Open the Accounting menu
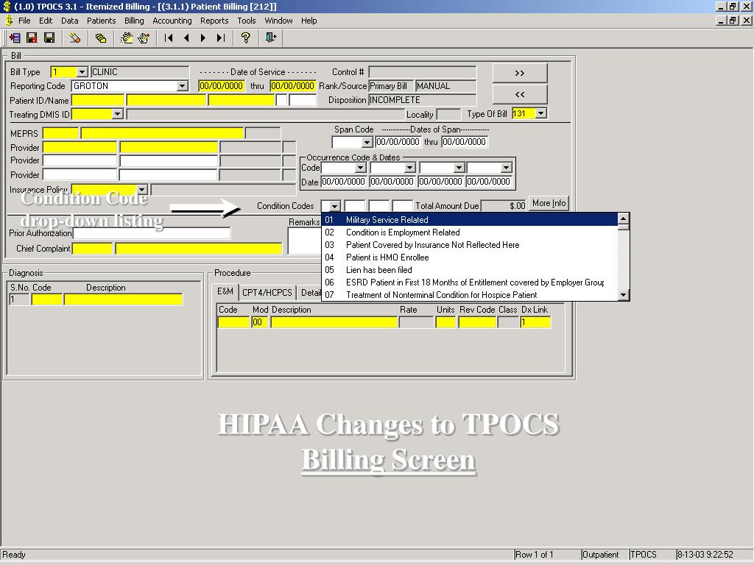 (172, 21)
